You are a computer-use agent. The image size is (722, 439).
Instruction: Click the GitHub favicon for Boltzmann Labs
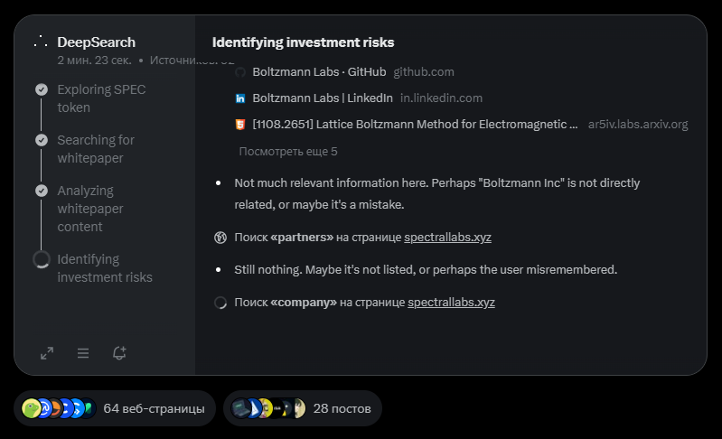[x=239, y=72]
